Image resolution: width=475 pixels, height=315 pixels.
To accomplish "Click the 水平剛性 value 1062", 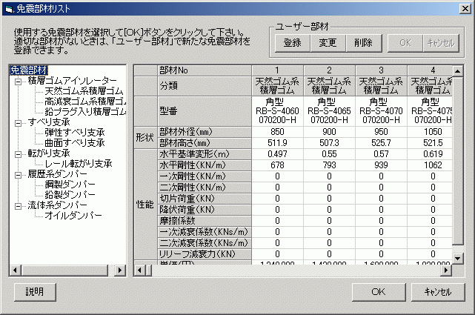I will 430,165.
